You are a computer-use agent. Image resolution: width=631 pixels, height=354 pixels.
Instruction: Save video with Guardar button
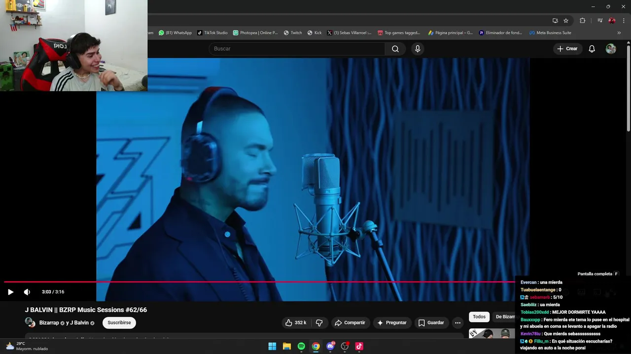pyautogui.click(x=431, y=323)
